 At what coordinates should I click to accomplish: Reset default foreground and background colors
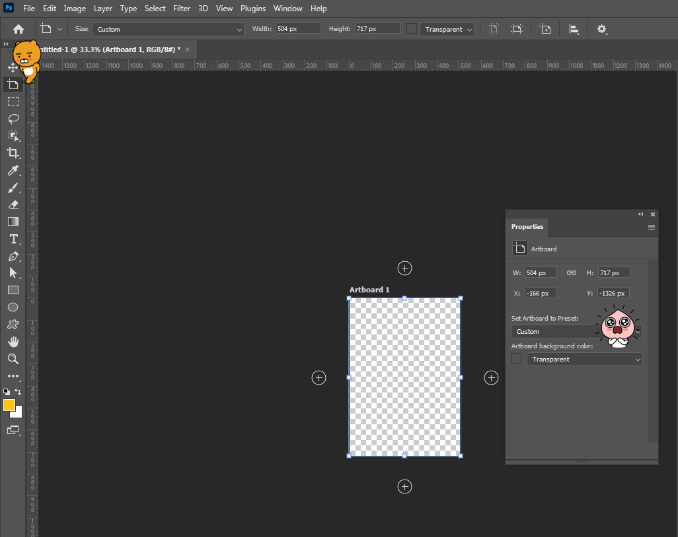point(6,391)
